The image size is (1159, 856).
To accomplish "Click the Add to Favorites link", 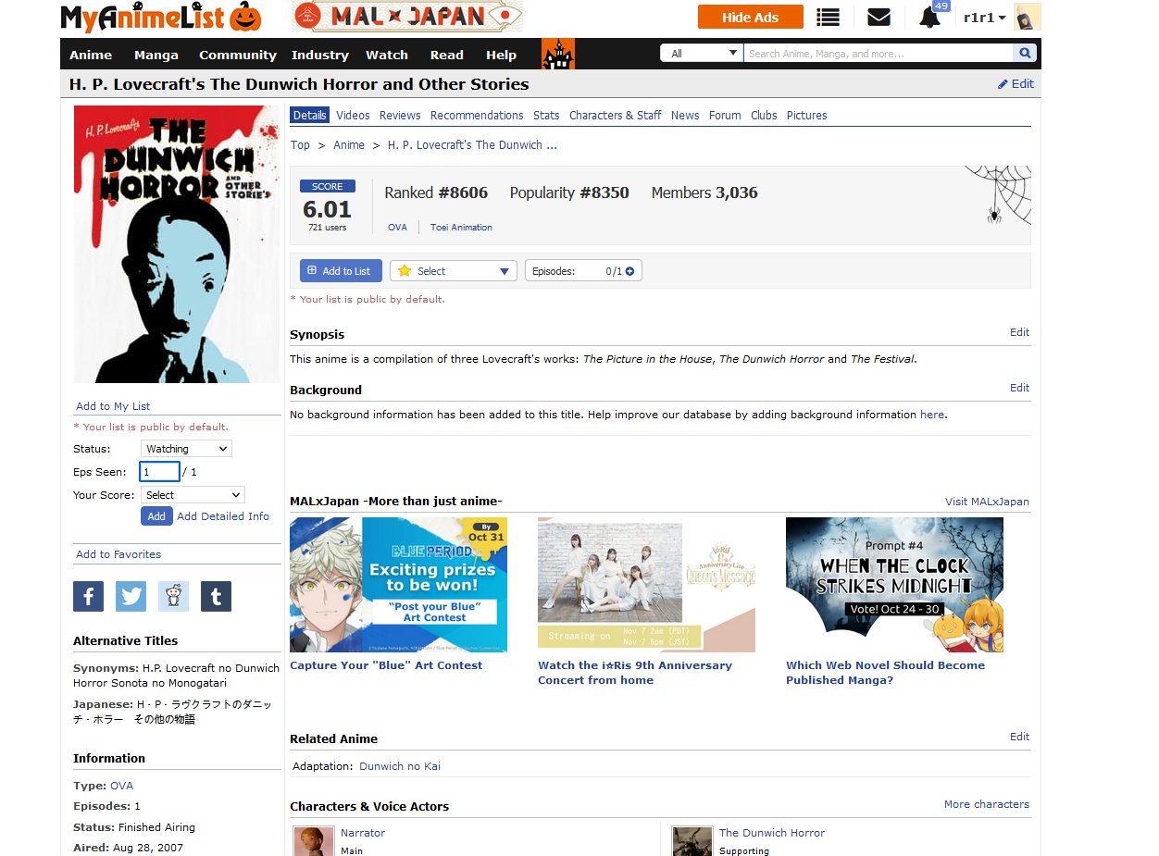I will coord(118,554).
